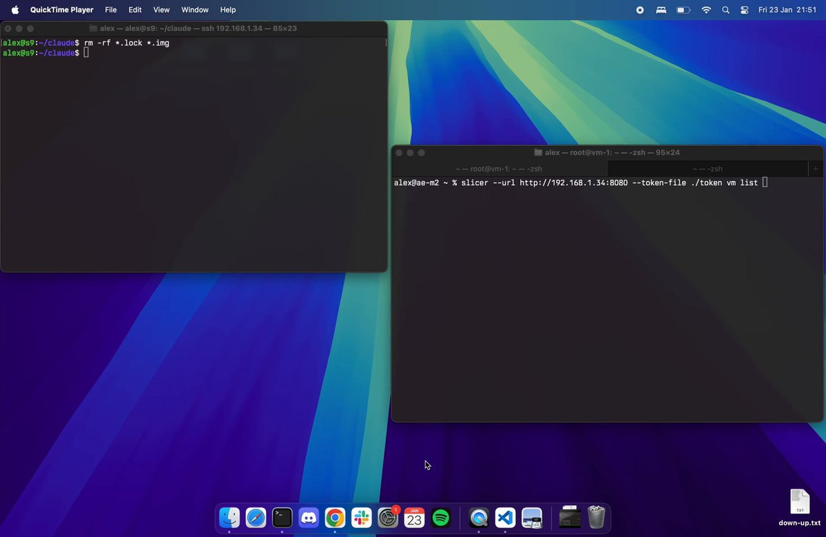The height and width of the screenshot is (537, 826).
Task: Open Google Chrome from the Dock
Action: [x=335, y=518]
